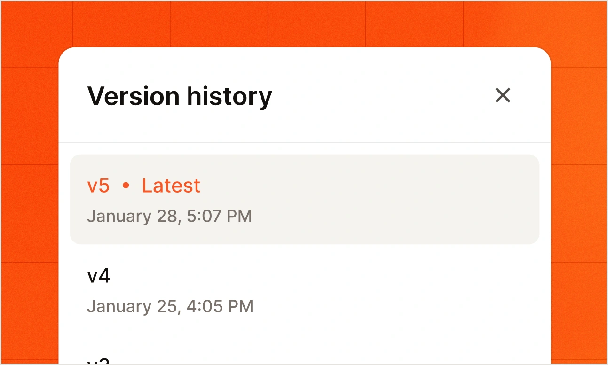The height and width of the screenshot is (365, 608).
Task: Click the orange Latest label
Action: [171, 186]
